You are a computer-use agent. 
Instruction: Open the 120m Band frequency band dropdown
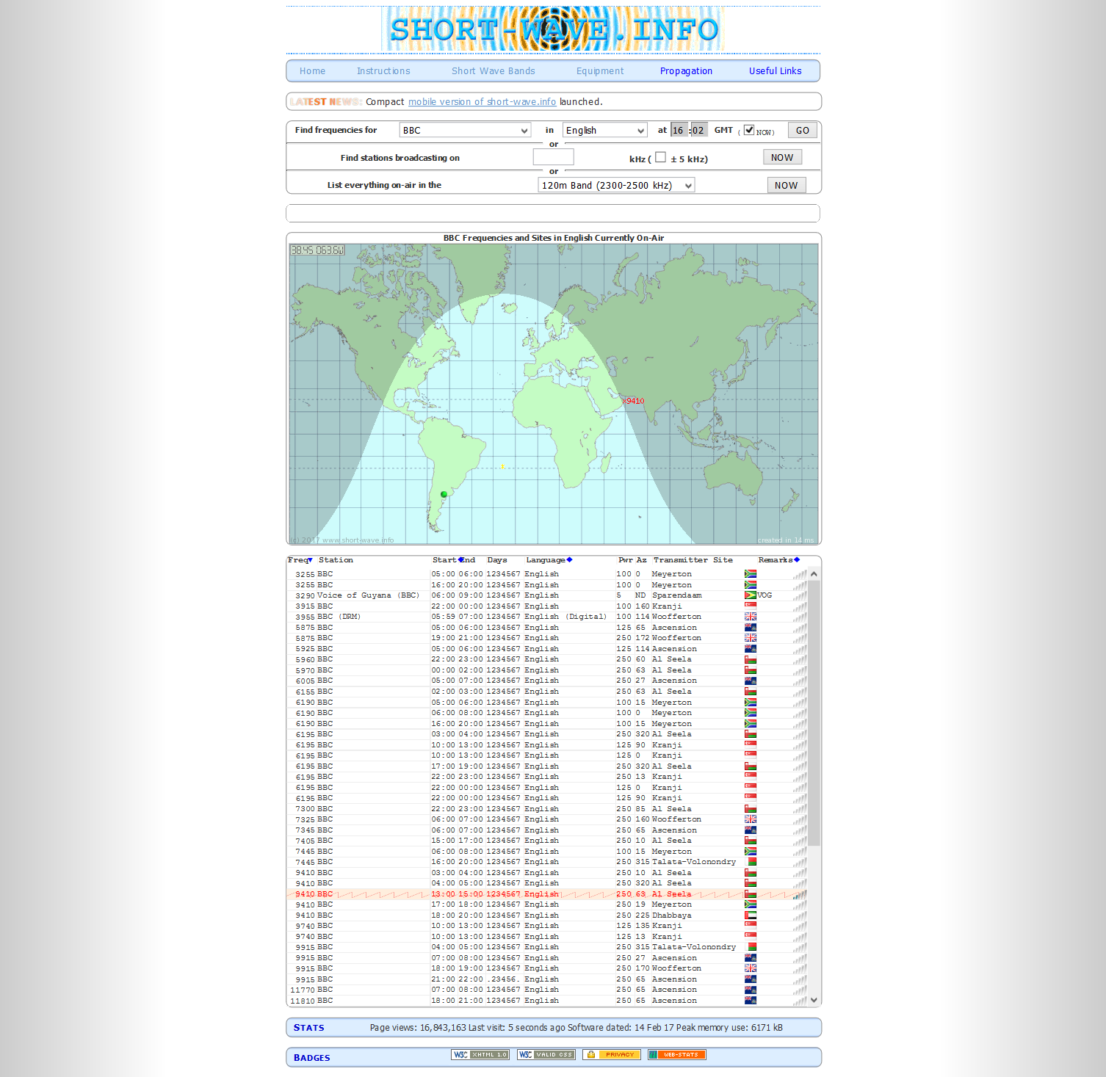coord(617,185)
